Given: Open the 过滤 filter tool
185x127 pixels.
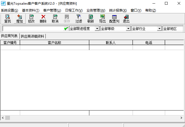Looking at the screenshot, I should [x=79, y=19].
